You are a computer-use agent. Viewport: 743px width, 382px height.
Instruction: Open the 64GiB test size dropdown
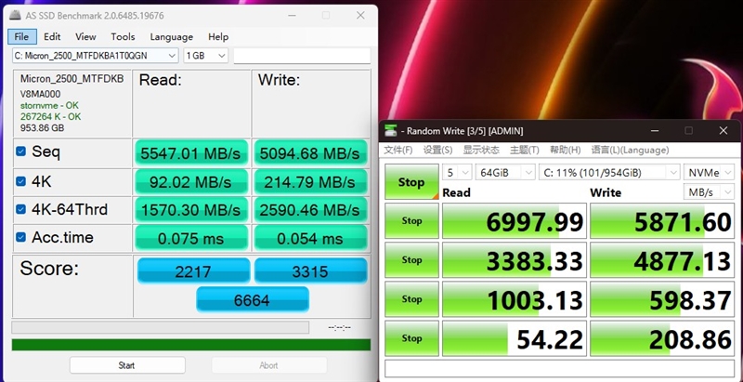pyautogui.click(x=505, y=173)
